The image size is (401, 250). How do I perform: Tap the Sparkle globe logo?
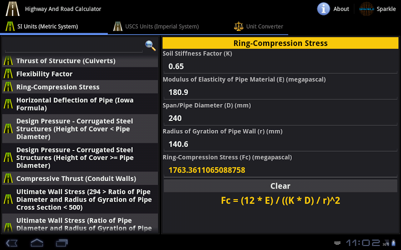tap(366, 9)
